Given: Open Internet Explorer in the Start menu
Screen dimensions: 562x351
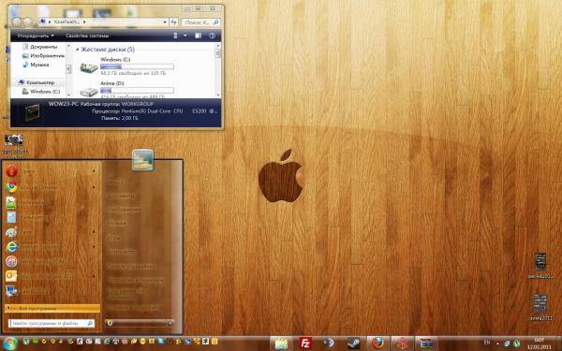Looking at the screenshot, I should 51,246.
